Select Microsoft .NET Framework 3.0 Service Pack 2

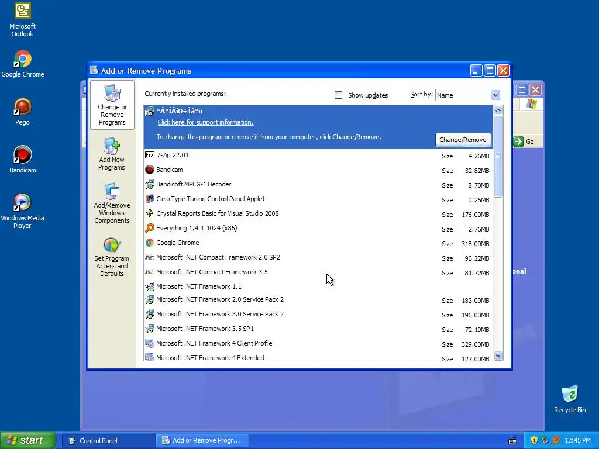pyautogui.click(x=318, y=314)
